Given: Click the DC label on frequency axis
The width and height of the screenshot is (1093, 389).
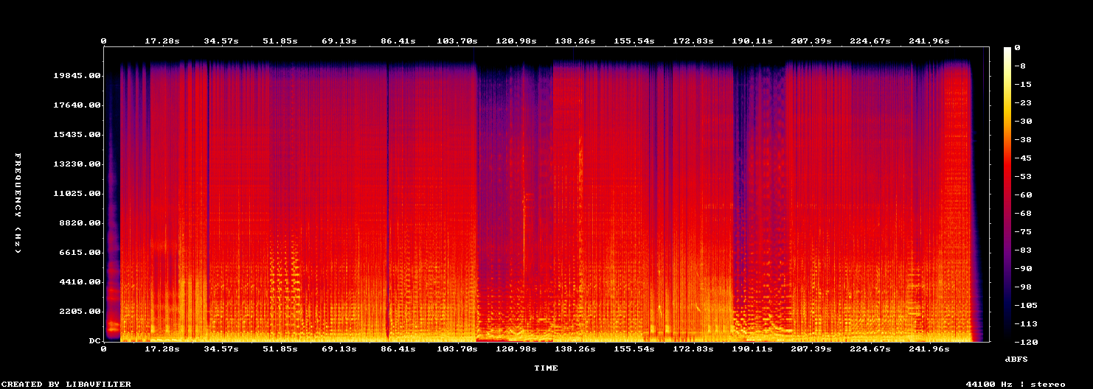Looking at the screenshot, I should tap(94, 341).
